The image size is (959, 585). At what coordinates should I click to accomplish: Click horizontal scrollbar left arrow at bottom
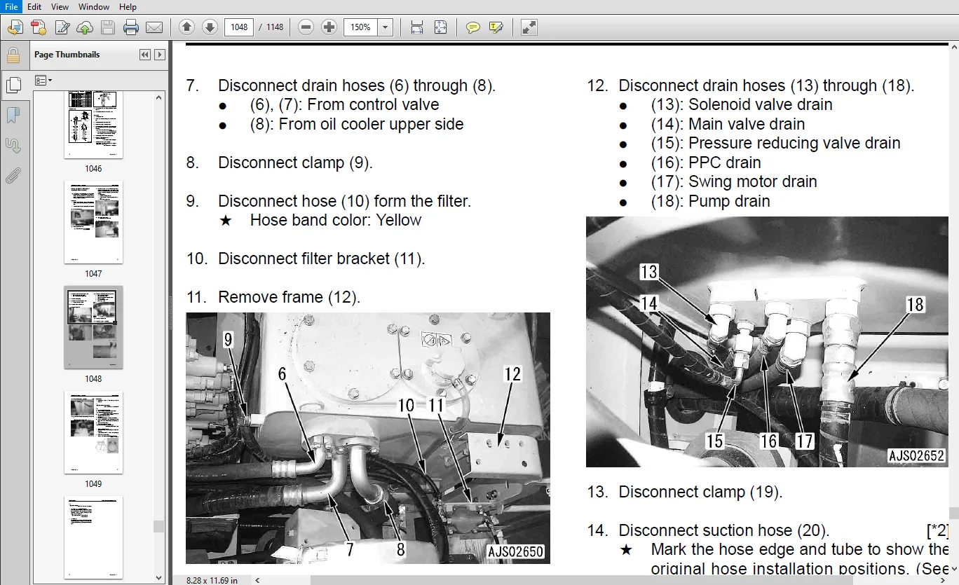(x=257, y=579)
